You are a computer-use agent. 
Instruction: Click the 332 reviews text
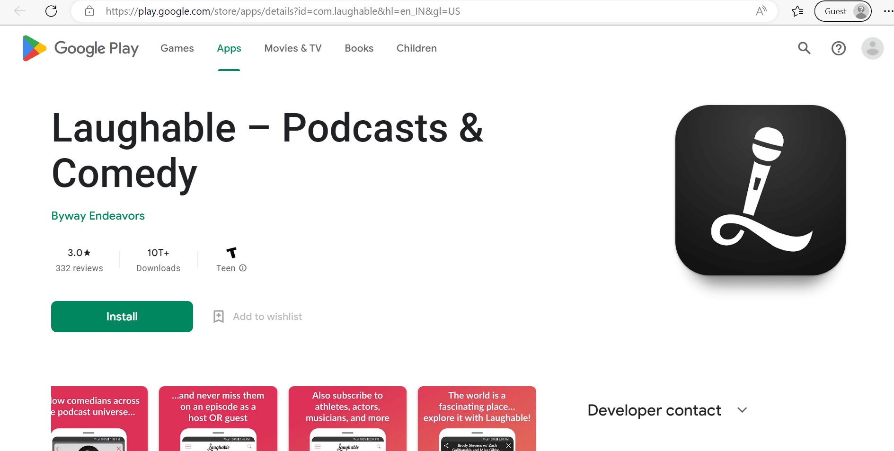click(x=79, y=268)
